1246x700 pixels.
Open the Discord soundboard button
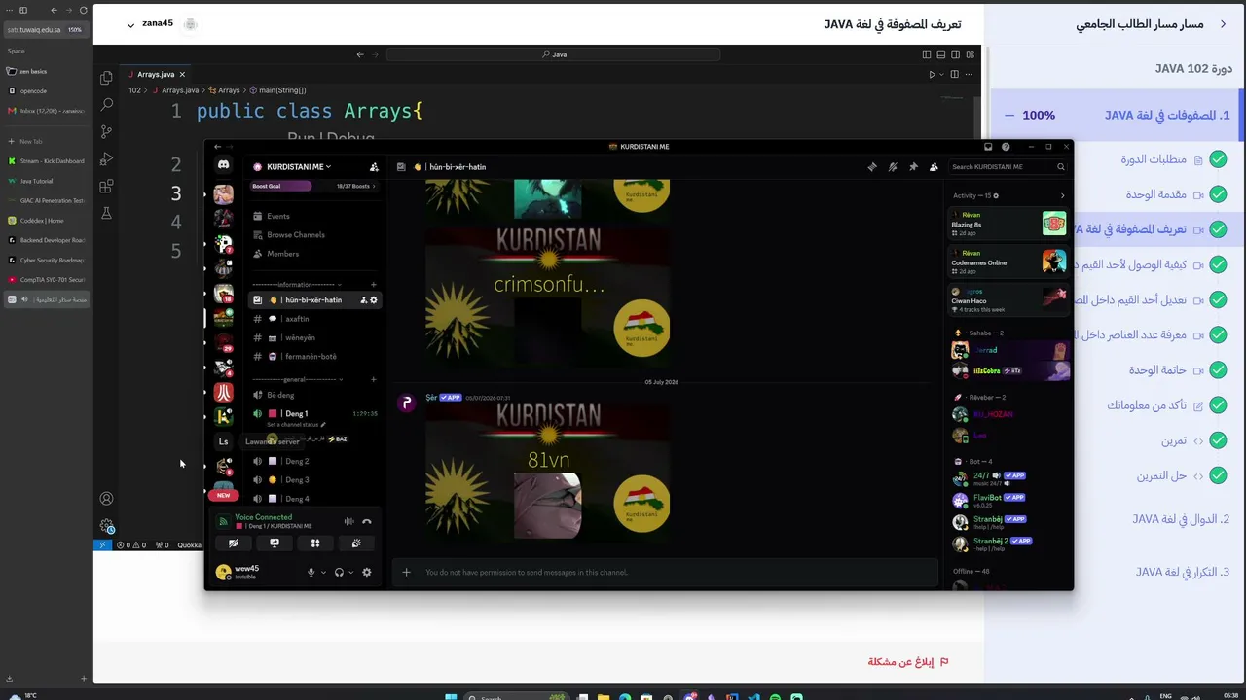356,543
